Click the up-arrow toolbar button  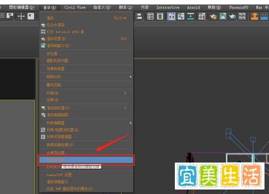coord(31,16)
